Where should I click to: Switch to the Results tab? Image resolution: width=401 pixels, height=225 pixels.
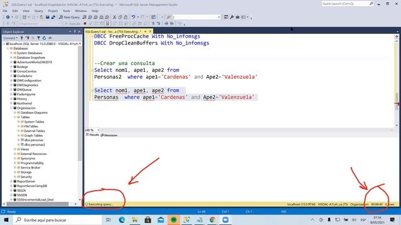tap(93, 135)
